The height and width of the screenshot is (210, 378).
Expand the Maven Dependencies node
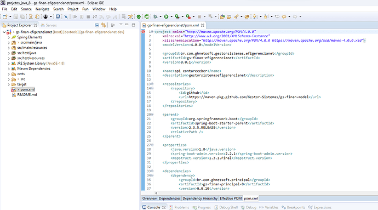pyautogui.click(x=9, y=69)
